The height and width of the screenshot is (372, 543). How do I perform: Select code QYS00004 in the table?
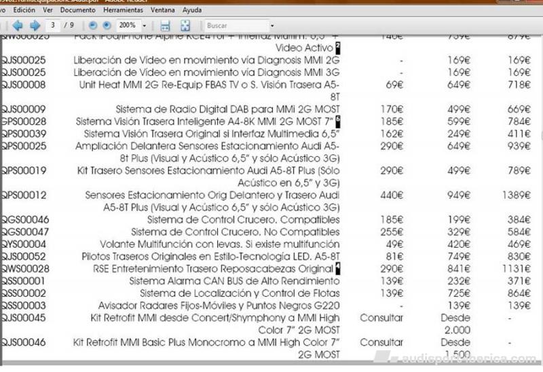tap(24, 244)
